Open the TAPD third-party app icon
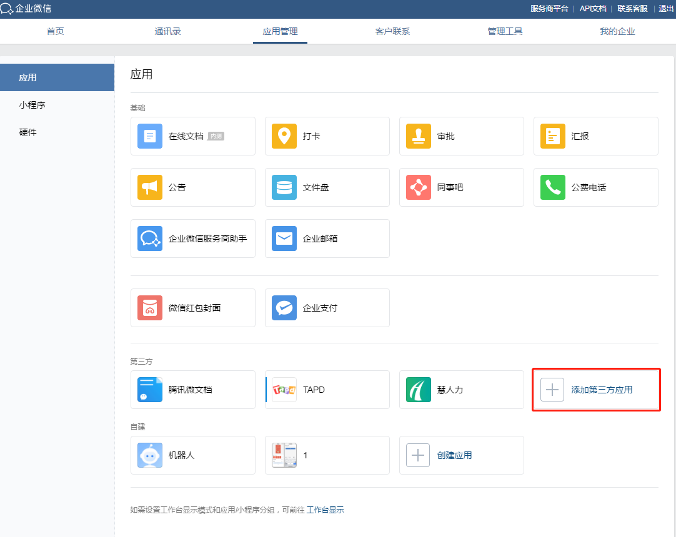The height and width of the screenshot is (537, 676). 284,390
